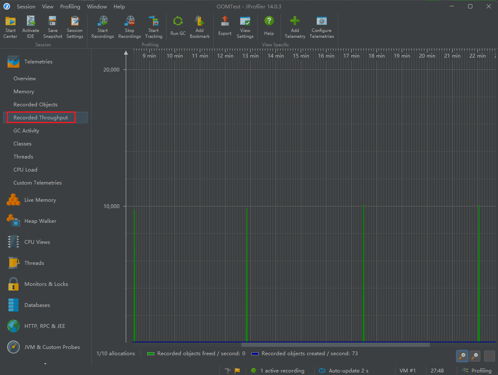Expand more sidebar sections with the down arrow
Viewport: 498px width, 375px height.
point(45,364)
